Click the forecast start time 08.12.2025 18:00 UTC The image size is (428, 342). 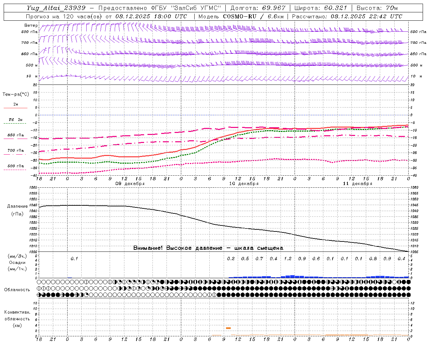[151, 16]
